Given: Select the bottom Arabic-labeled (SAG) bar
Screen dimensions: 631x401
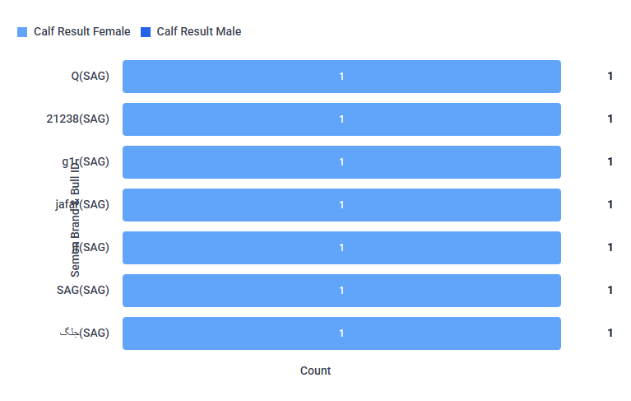Looking at the screenshot, I should (341, 333).
